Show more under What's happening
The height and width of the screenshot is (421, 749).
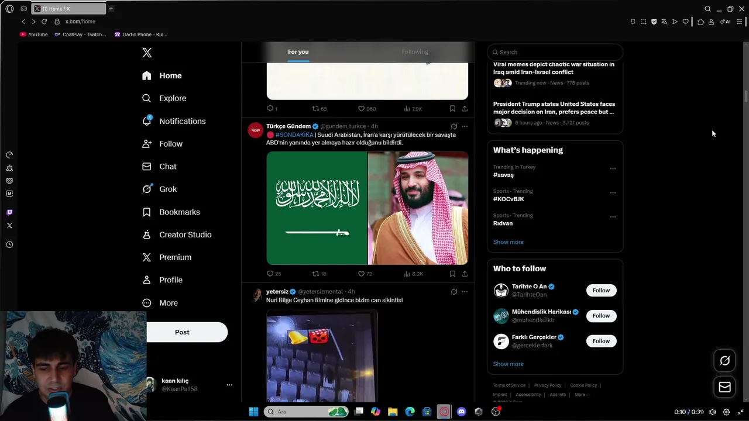508,242
